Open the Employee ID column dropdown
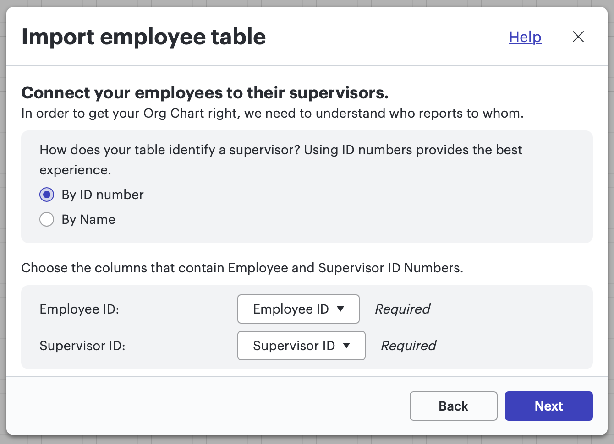The height and width of the screenshot is (444, 614). (298, 309)
